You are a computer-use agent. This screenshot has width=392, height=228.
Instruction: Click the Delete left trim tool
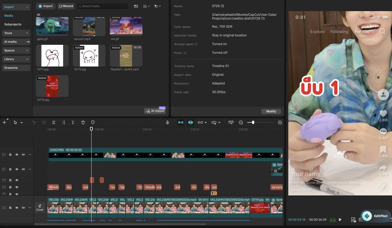tap(63, 122)
